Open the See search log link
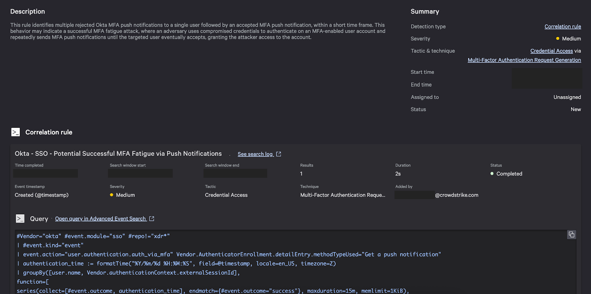Screen dimensions: 591x294 [255, 154]
